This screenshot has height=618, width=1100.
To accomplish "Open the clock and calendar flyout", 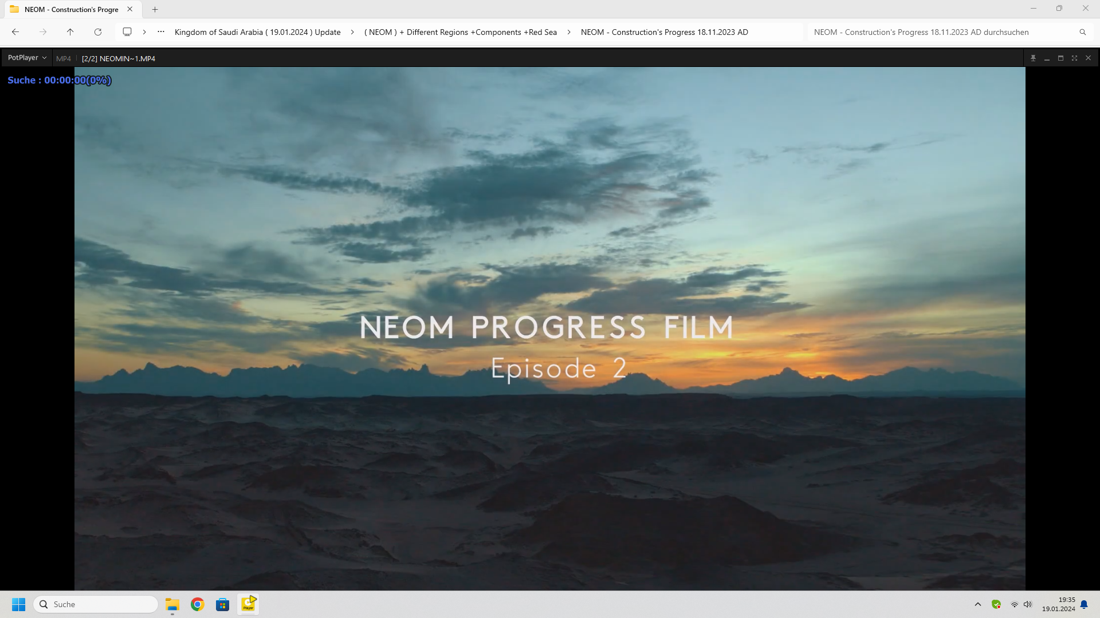I will (x=1059, y=604).
